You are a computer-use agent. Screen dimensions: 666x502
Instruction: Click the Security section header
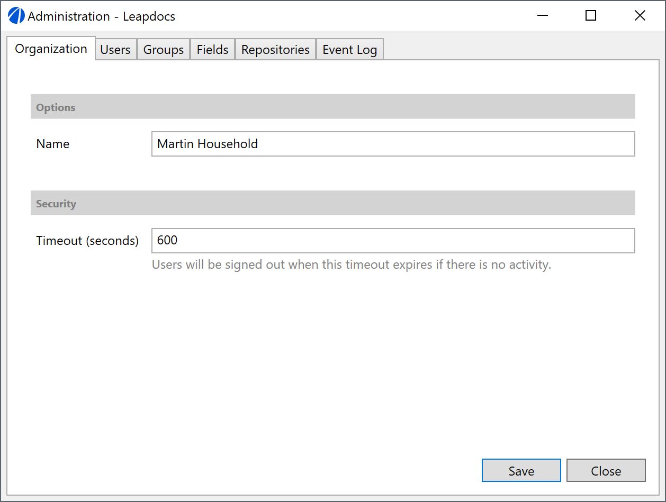point(56,204)
